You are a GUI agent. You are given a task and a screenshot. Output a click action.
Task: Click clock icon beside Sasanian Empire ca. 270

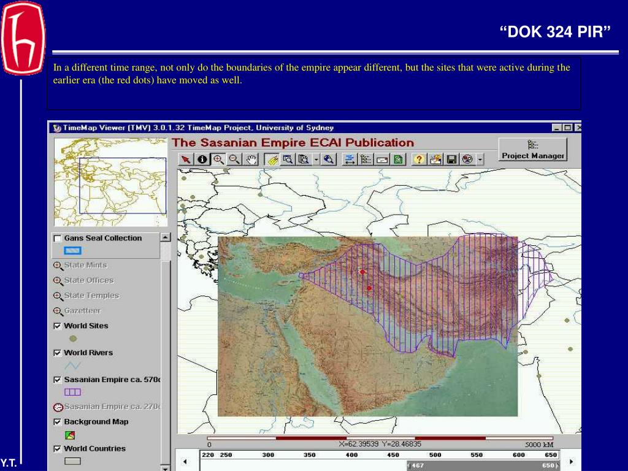(x=58, y=407)
